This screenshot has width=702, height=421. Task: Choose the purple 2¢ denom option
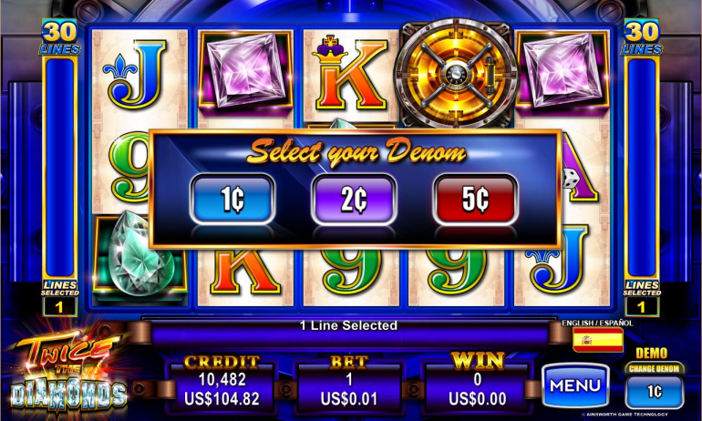point(354,199)
